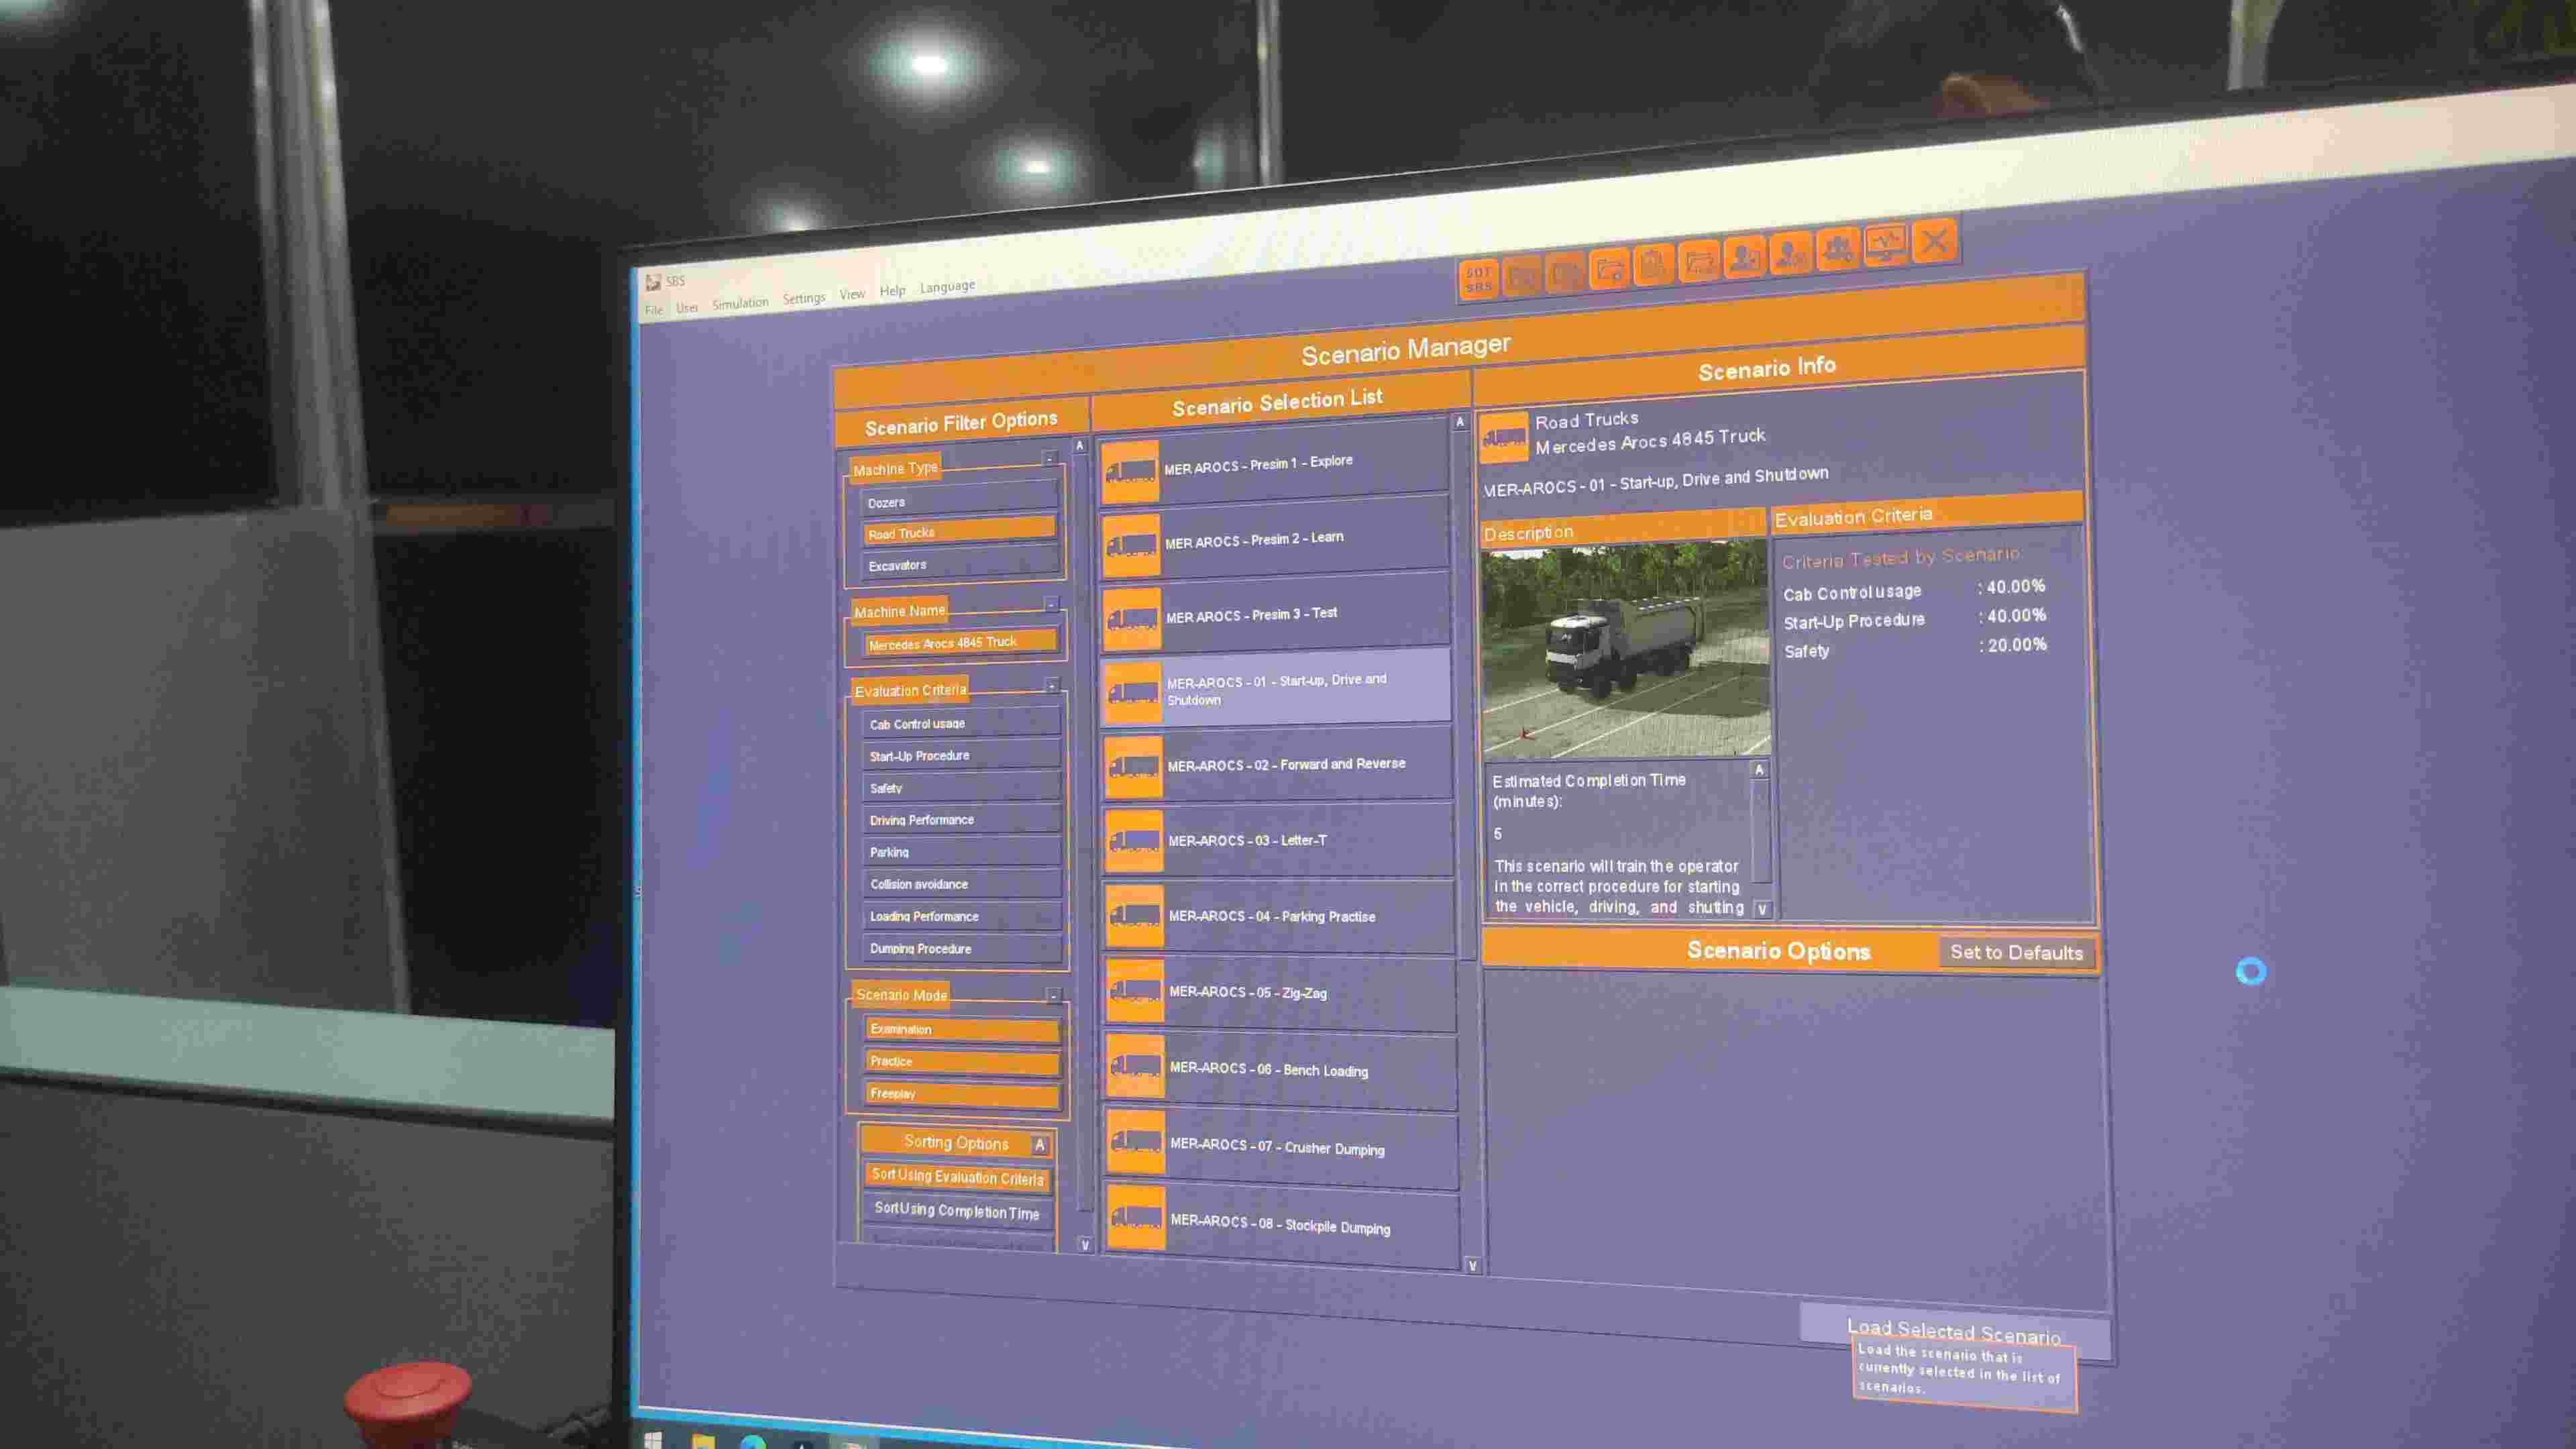Collapse the Sorting Options section arrow
The width and height of the screenshot is (2576, 1449).
pos(1040,1145)
